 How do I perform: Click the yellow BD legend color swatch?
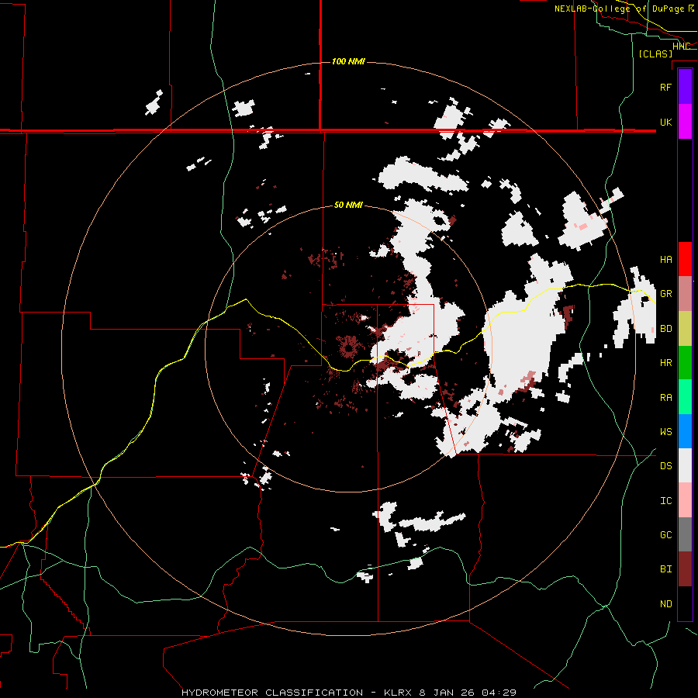(x=685, y=329)
